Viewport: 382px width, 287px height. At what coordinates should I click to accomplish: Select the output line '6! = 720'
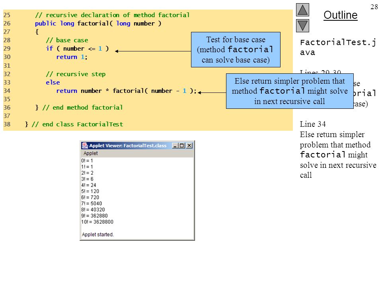pos(90,197)
